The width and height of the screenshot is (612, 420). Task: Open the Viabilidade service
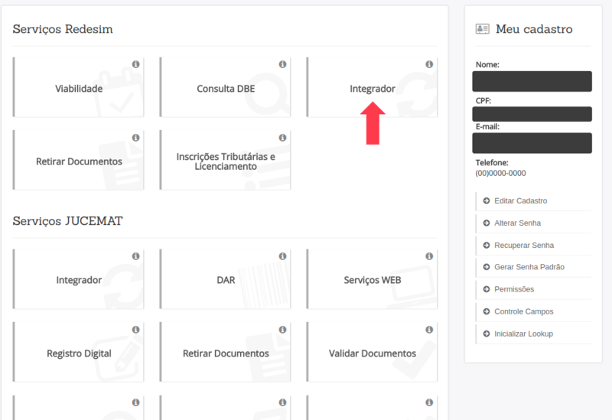click(x=79, y=87)
